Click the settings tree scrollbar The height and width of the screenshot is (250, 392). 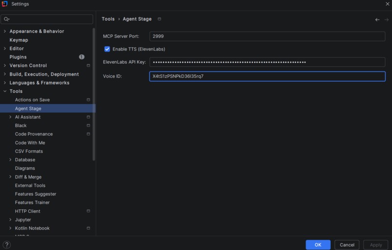tap(94, 94)
